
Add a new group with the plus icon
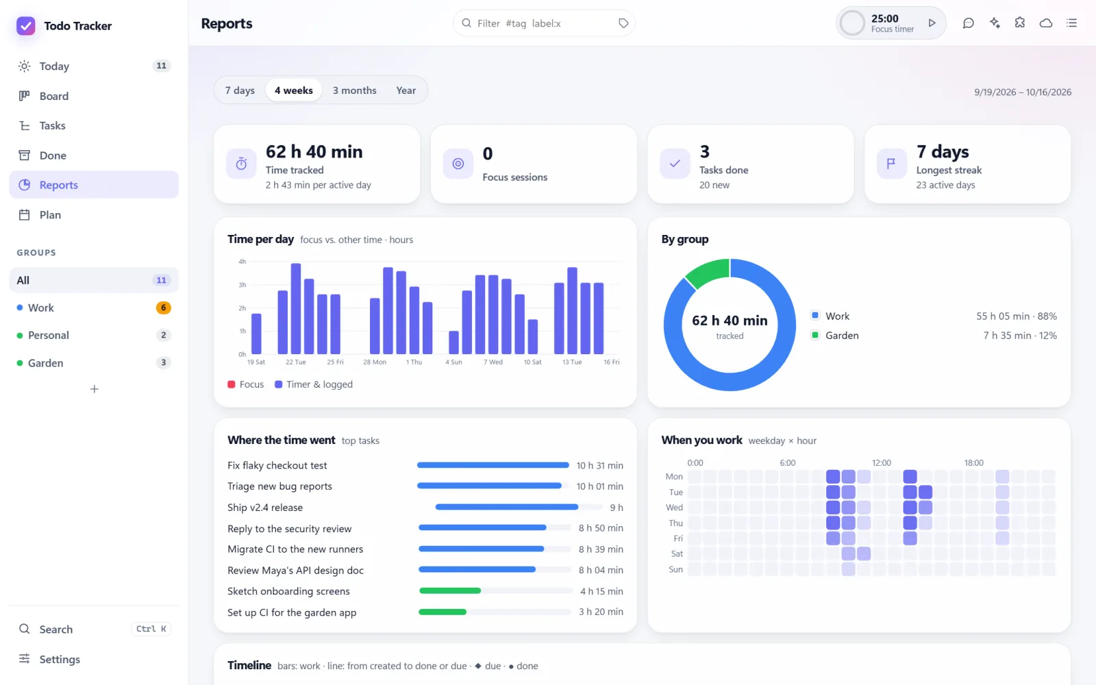click(x=95, y=389)
